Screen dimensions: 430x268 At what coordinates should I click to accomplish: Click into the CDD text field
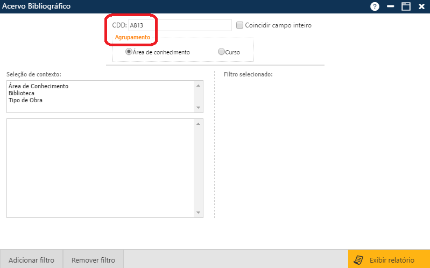click(x=179, y=25)
